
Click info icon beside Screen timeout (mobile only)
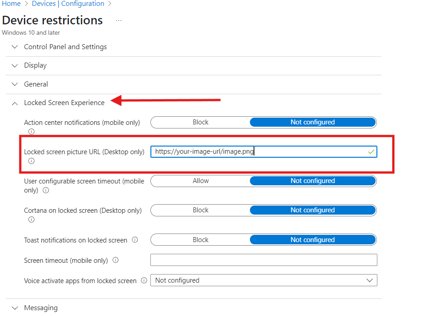click(116, 260)
